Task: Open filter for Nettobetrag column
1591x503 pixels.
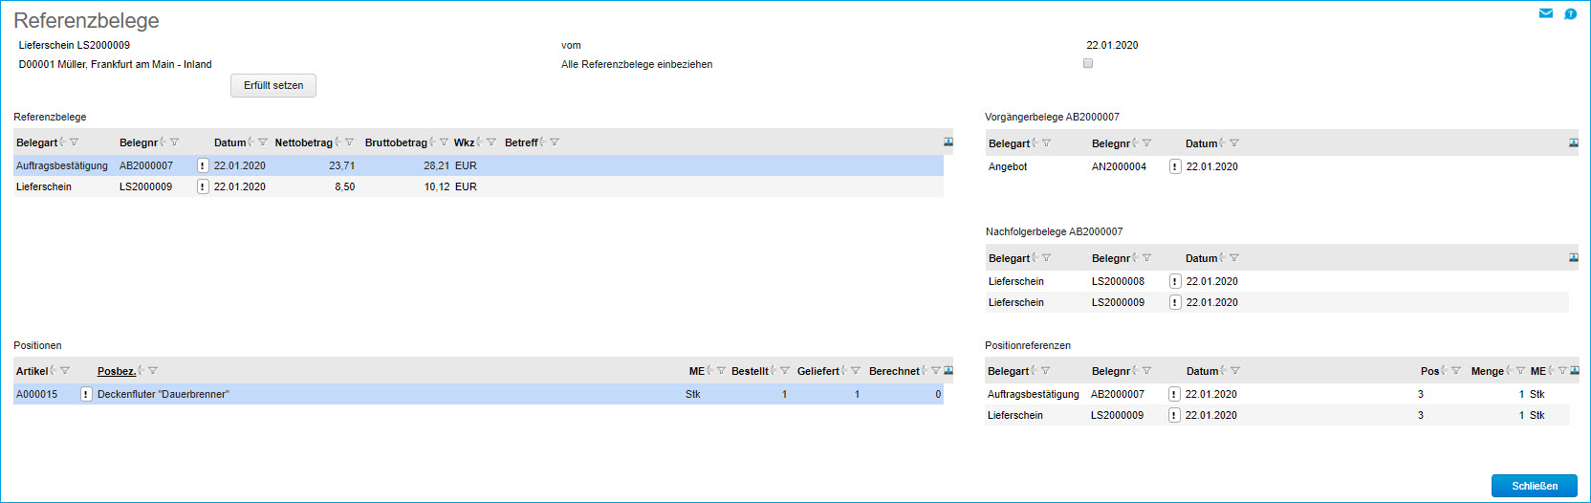Action: [x=350, y=142]
